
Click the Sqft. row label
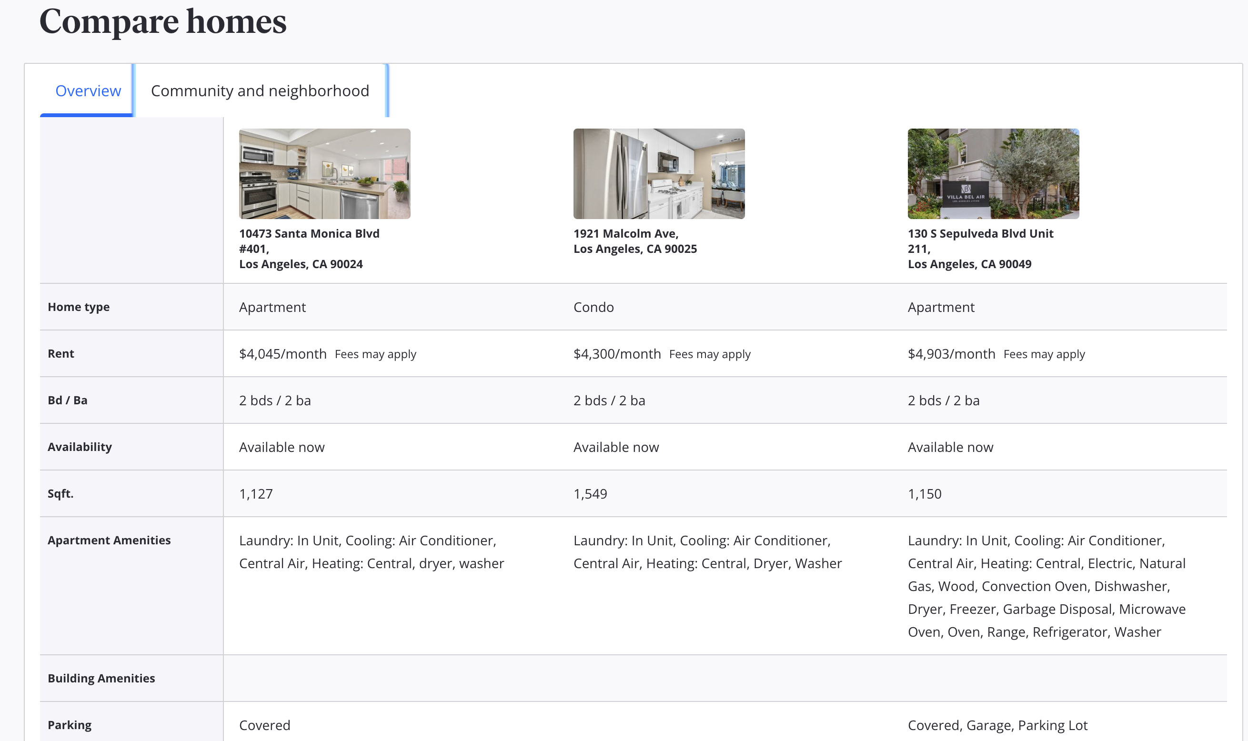pyautogui.click(x=60, y=494)
